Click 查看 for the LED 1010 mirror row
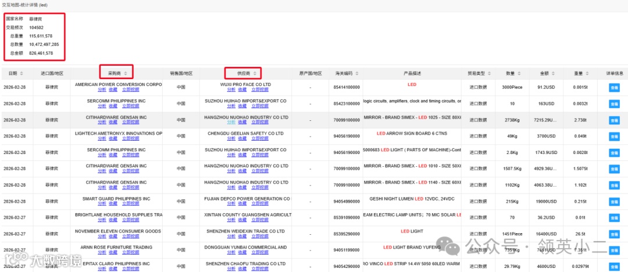The image size is (628, 272). 614,169
